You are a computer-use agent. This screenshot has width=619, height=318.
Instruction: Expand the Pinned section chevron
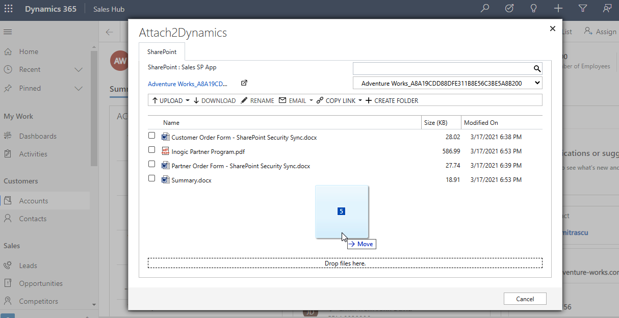point(79,88)
